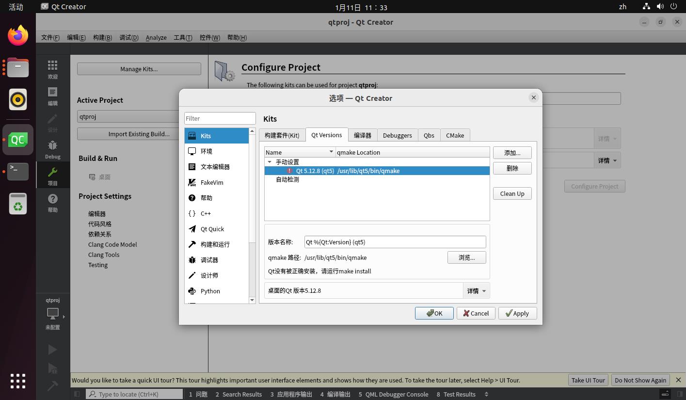
Task: Click Take UI Tour button
Action: (588, 380)
